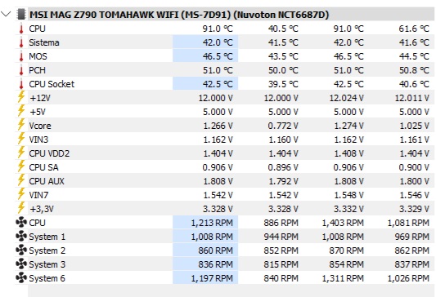Click the 815 RPM System 3 minimum value

(281, 264)
